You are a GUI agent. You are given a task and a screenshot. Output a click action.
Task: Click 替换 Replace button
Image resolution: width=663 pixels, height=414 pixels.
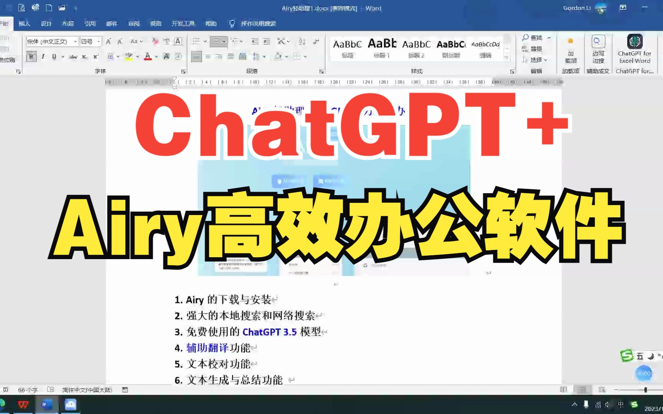[532, 49]
